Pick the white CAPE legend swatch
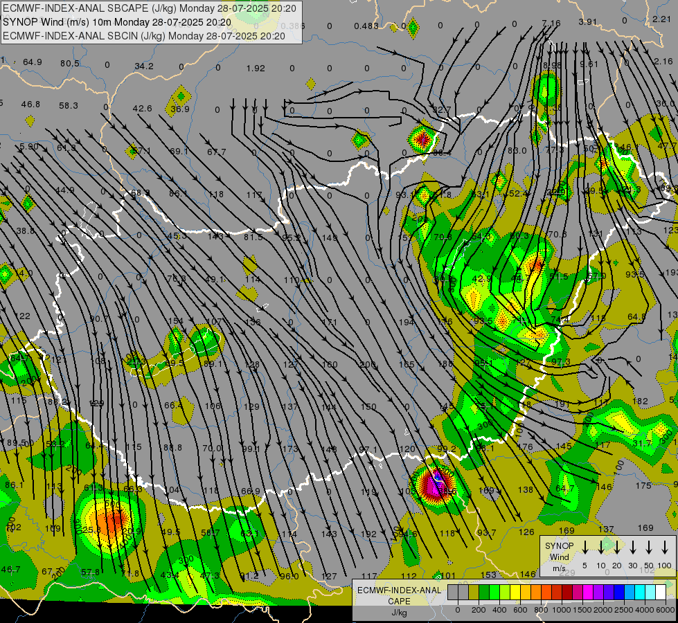 (x=660, y=592)
